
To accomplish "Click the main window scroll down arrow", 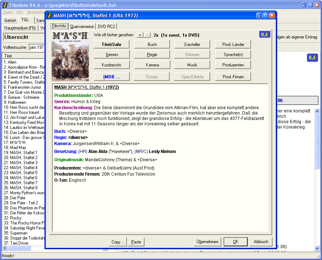I will 317,249.
